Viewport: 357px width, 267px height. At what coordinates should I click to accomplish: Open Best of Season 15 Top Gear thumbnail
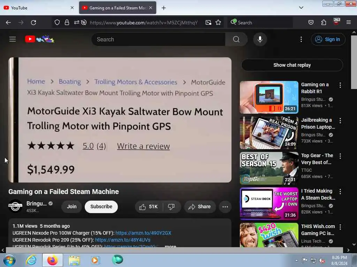[269, 168]
